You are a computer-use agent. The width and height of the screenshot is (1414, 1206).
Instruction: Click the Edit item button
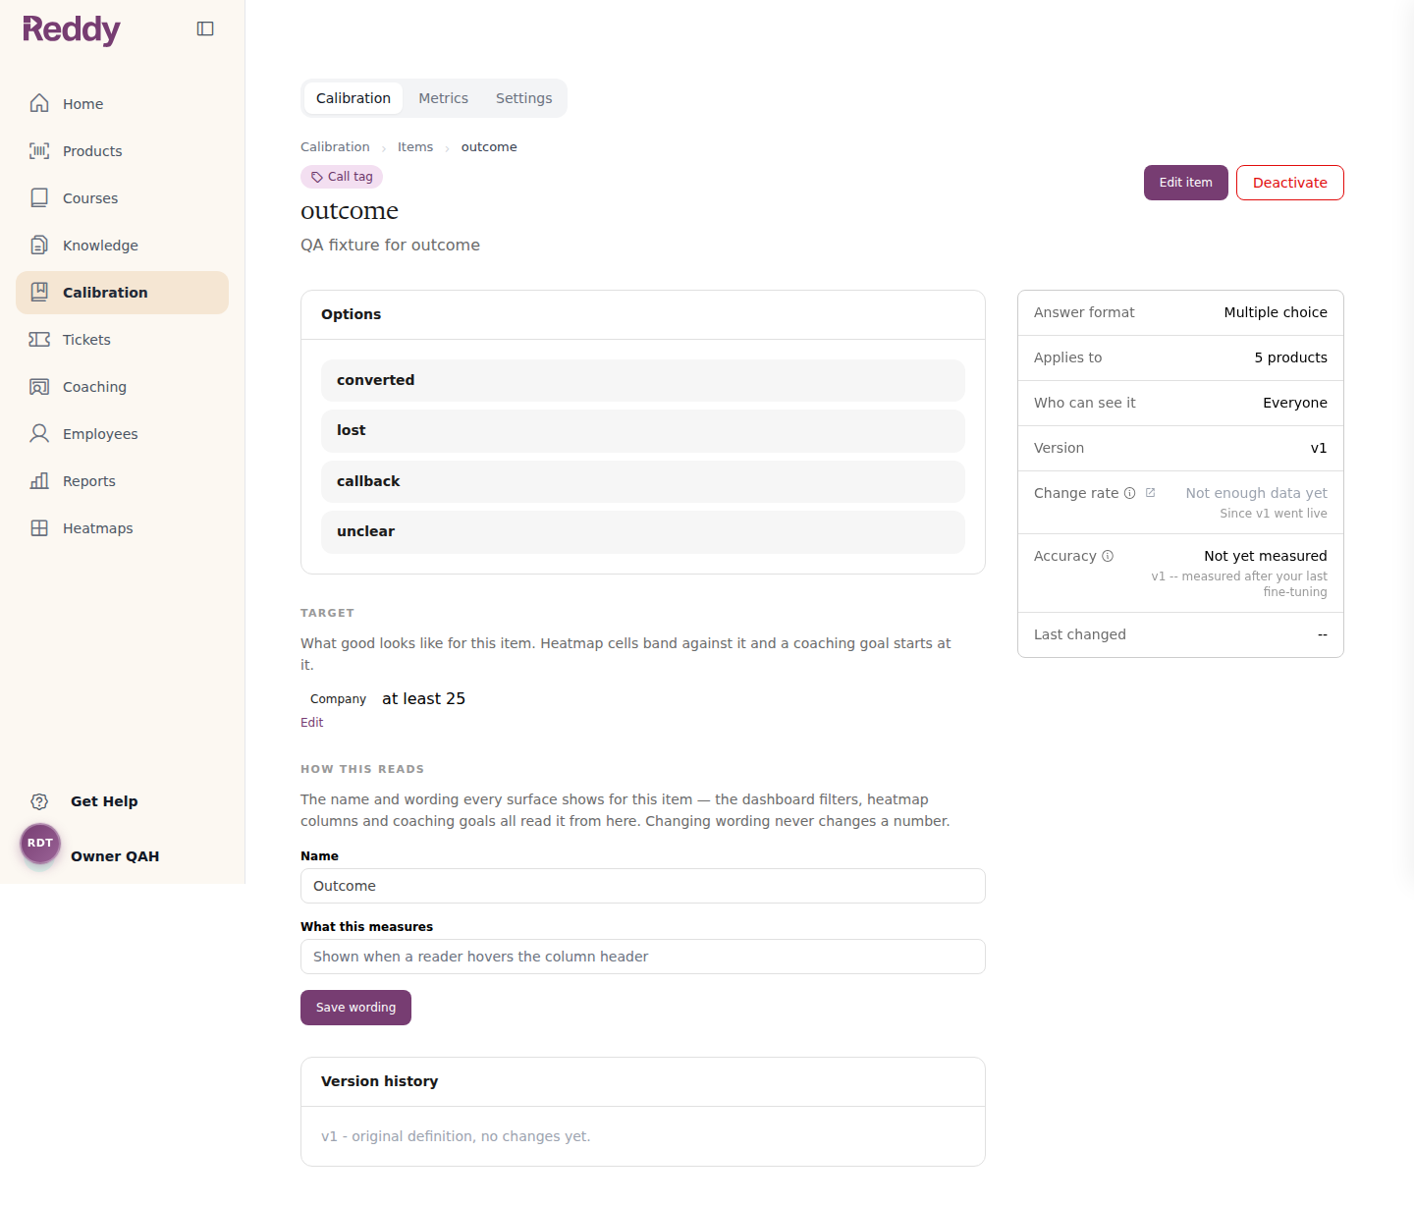pyautogui.click(x=1185, y=183)
